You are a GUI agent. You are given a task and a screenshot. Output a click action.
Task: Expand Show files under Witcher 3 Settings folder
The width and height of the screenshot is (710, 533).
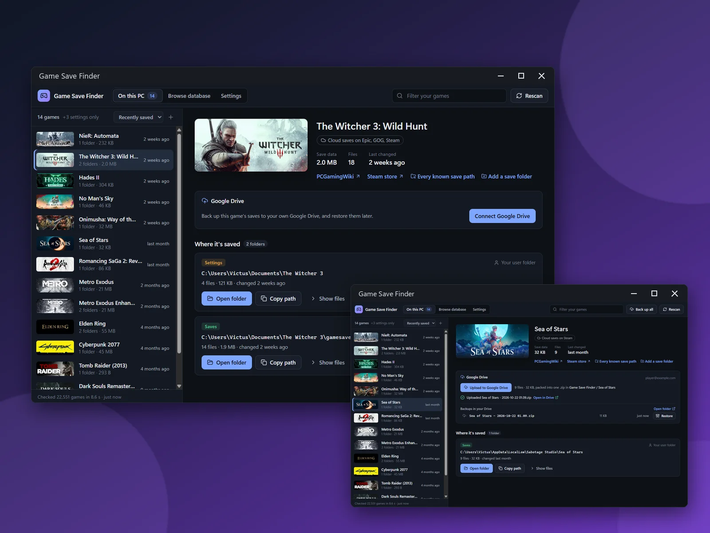coord(328,298)
